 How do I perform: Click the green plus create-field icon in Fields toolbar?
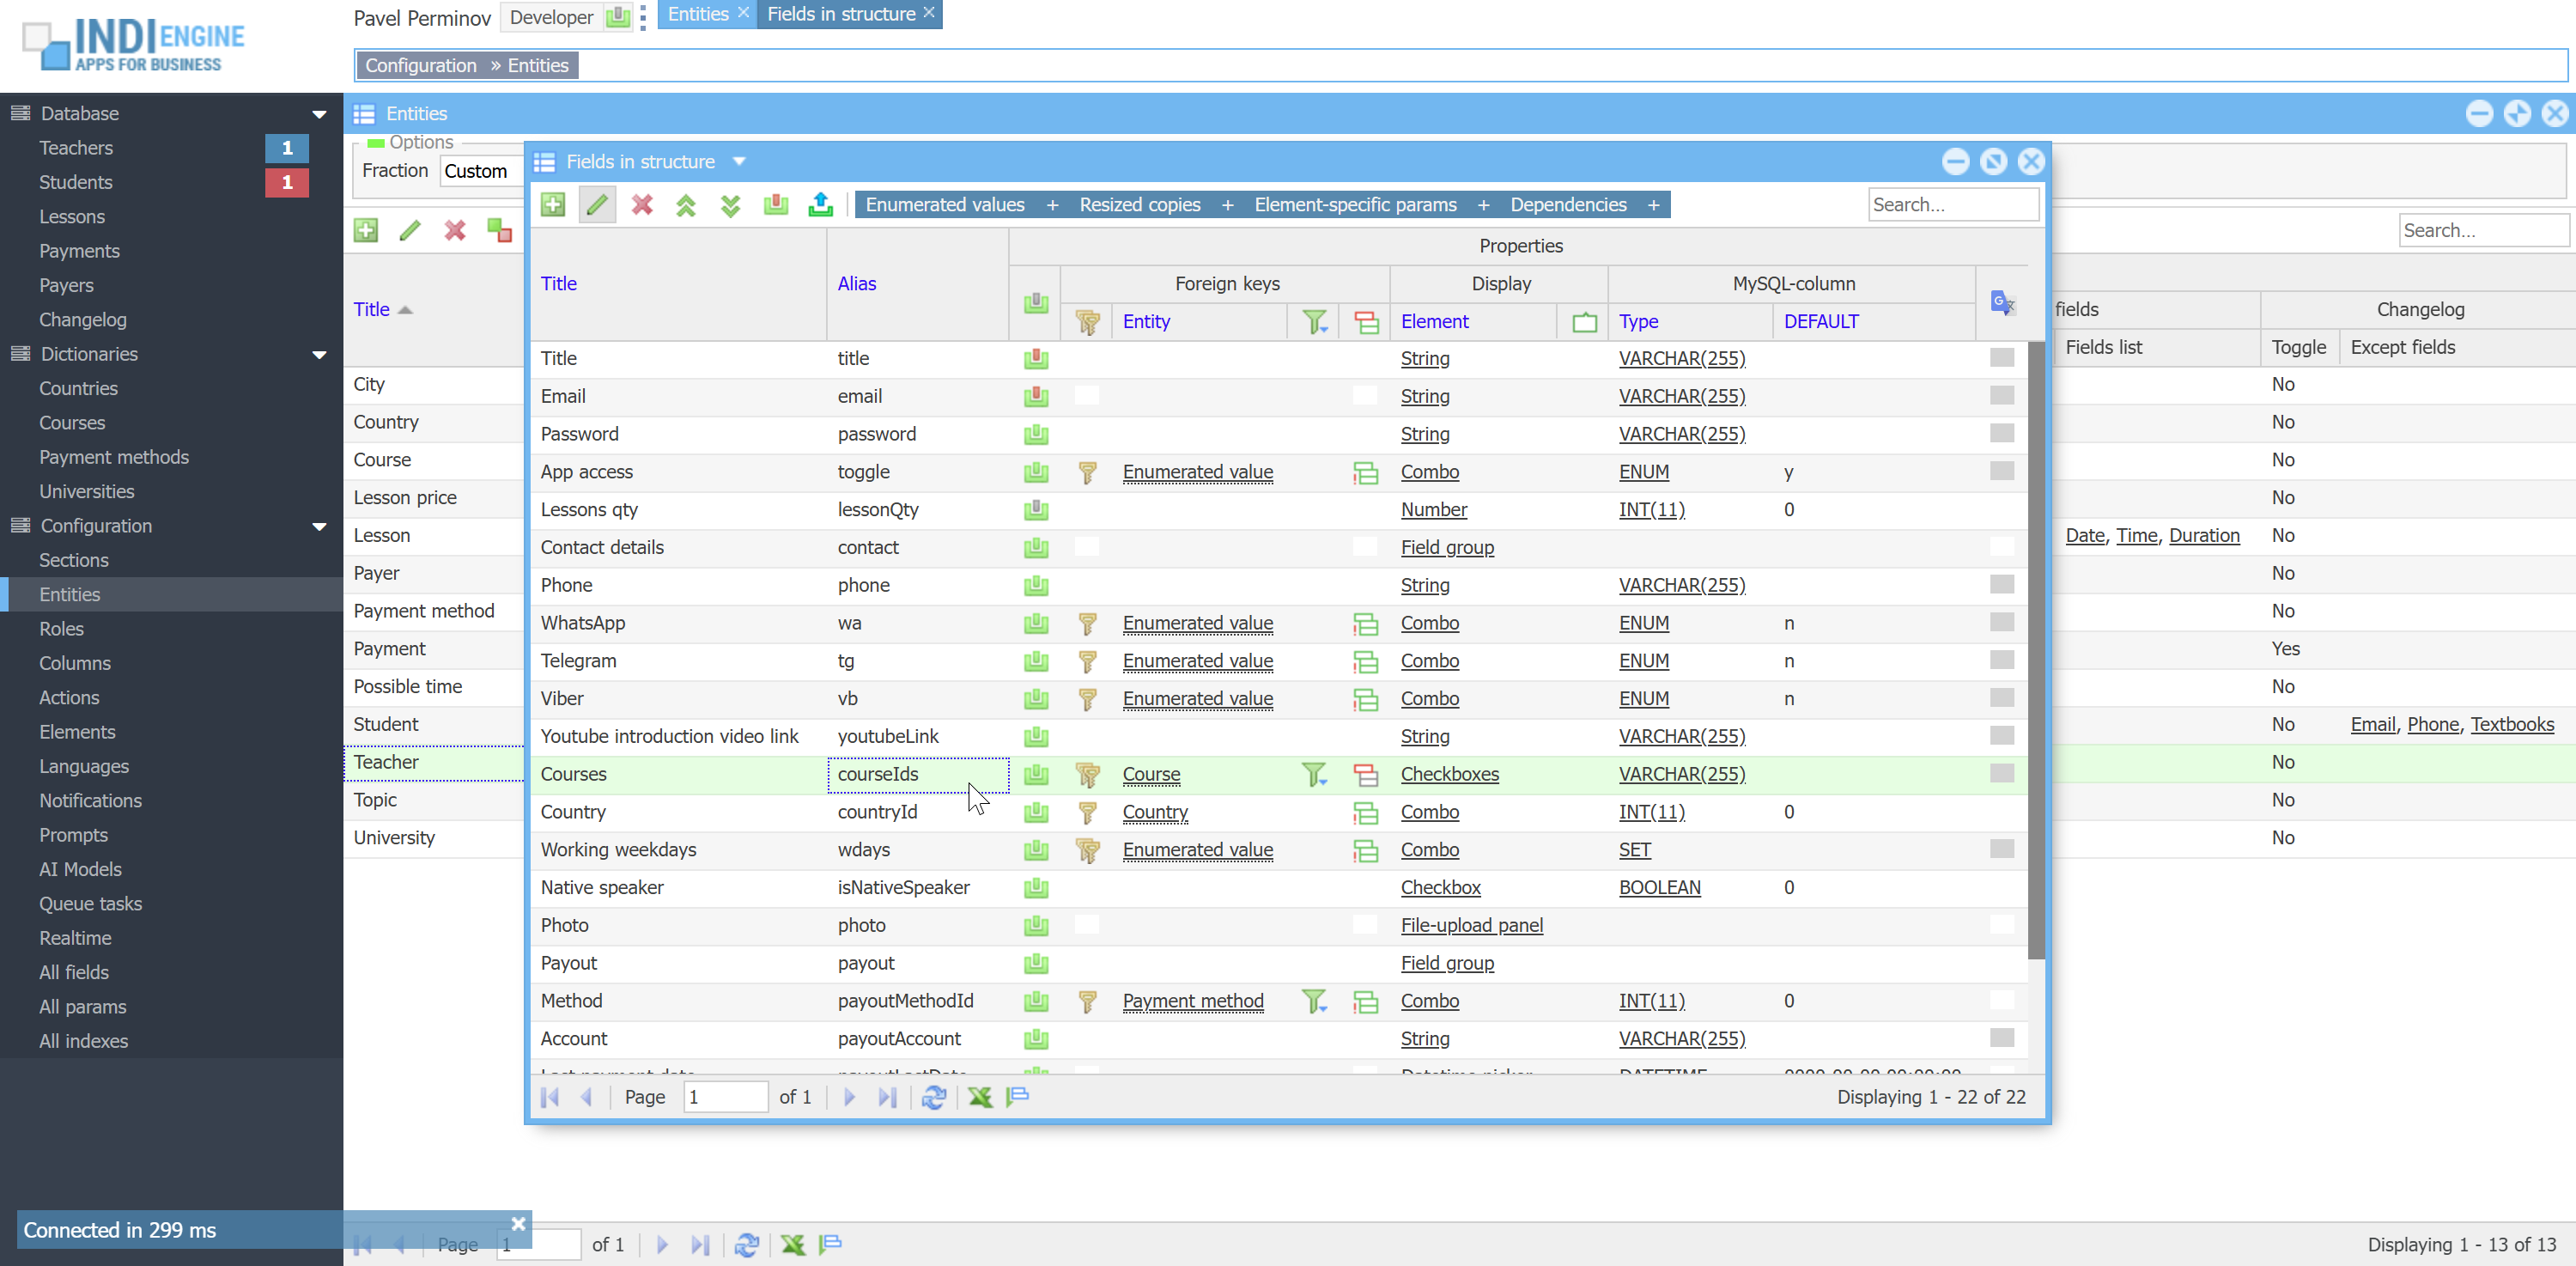tap(552, 205)
